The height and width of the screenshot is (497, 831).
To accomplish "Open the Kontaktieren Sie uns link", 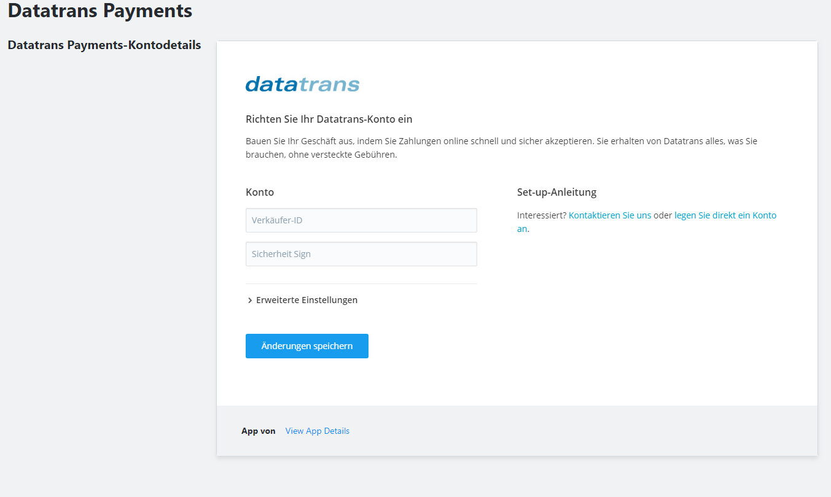I will (x=610, y=215).
